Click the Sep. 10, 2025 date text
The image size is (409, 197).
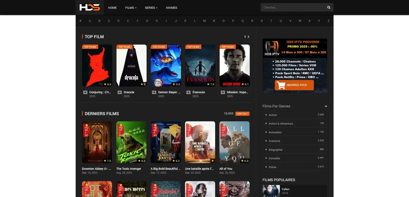tap(90, 173)
